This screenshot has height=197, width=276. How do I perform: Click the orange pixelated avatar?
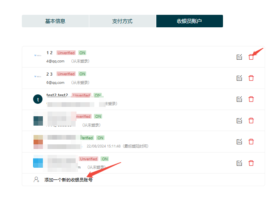pos(38,142)
